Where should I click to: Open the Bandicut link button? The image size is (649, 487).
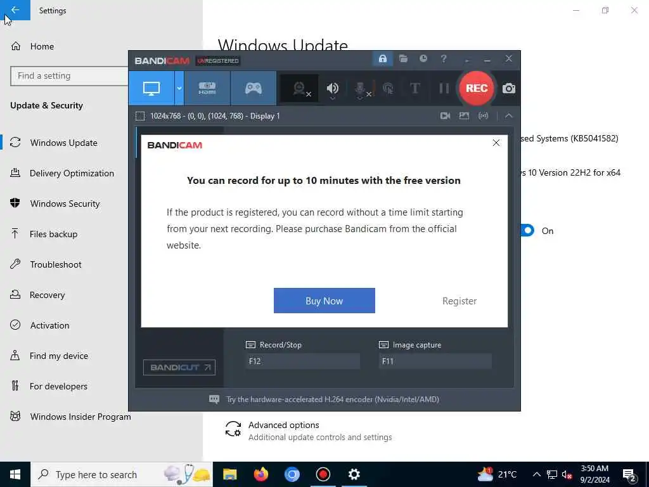click(x=179, y=367)
